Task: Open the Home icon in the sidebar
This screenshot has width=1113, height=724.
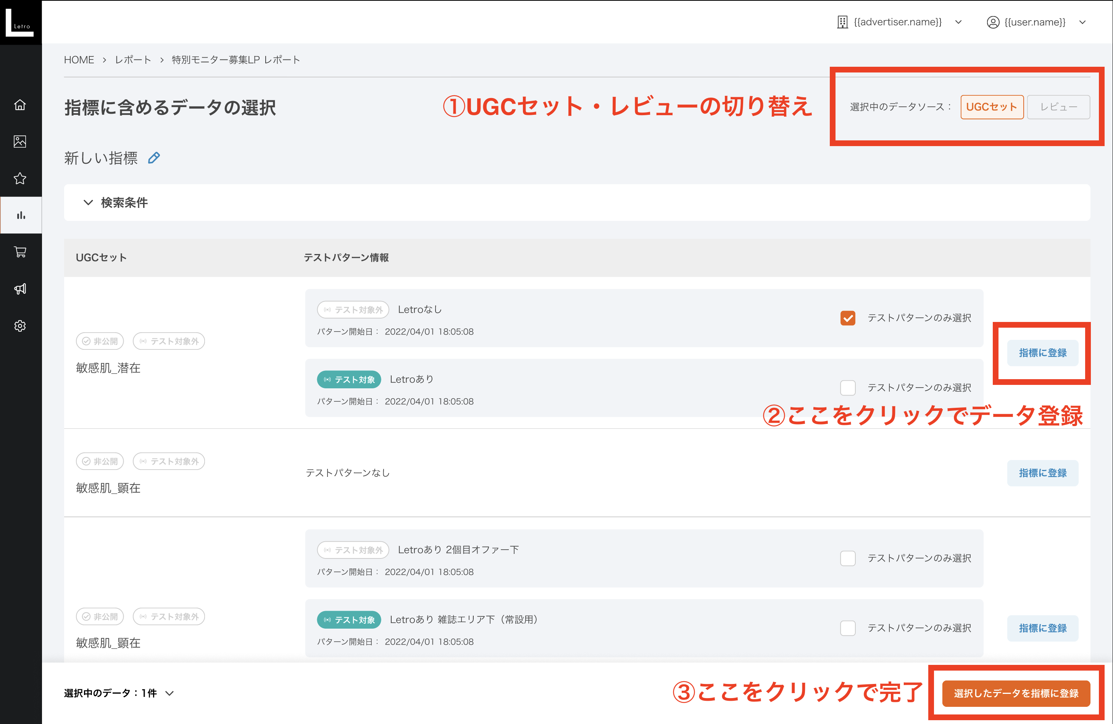Action: (x=20, y=105)
